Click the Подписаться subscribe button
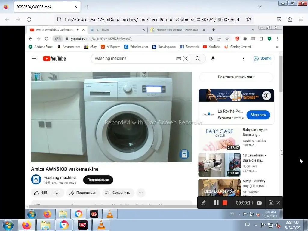Image resolution: width=308 pixels, height=231 pixels. click(x=98, y=180)
